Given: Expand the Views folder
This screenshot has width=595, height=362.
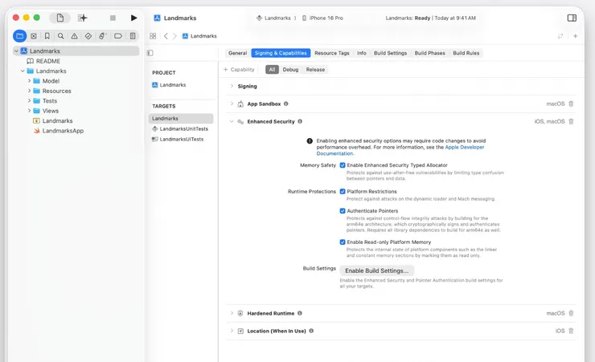Looking at the screenshot, I should tap(29, 111).
